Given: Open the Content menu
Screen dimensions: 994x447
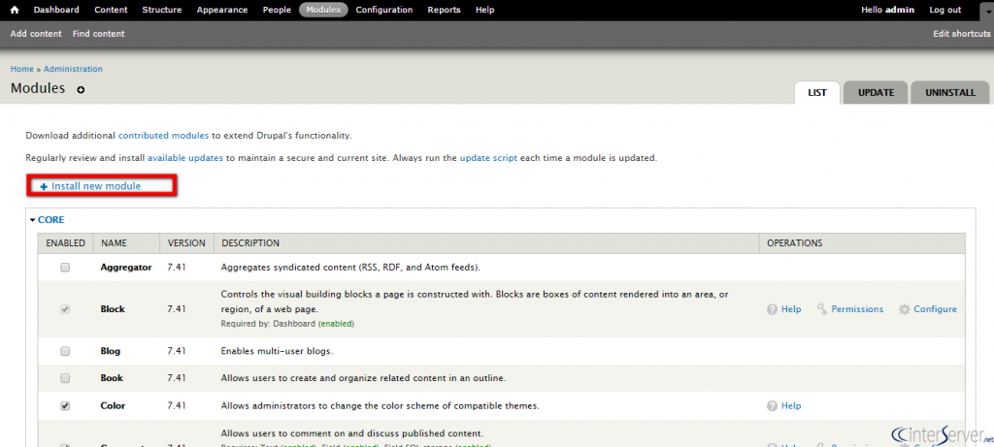Looking at the screenshot, I should tap(111, 10).
